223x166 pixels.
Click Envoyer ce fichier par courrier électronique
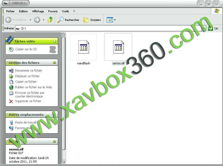coord(30,94)
